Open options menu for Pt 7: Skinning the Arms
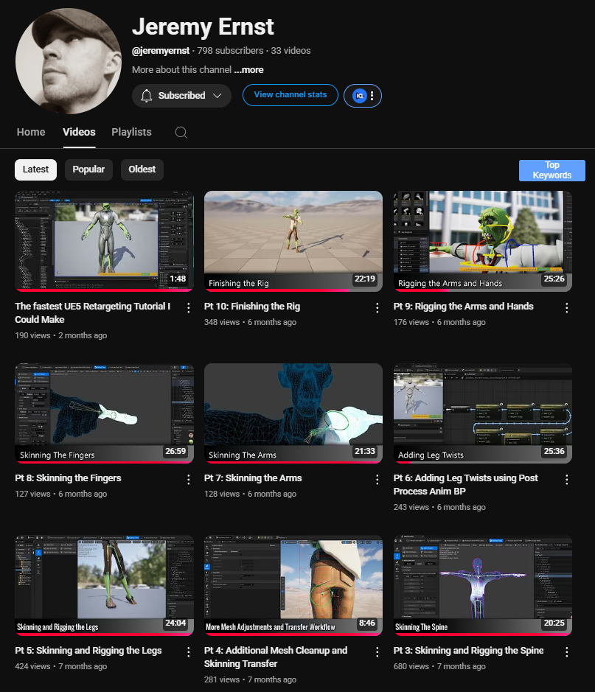 click(377, 480)
